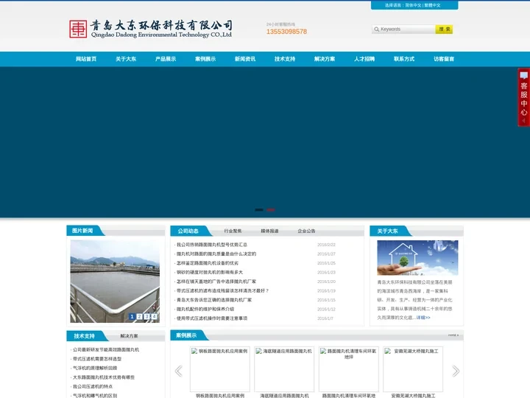This screenshot has height=398, width=530.
Task: Select the 解决方案 tab in lower-left panel
Action: [x=129, y=336]
